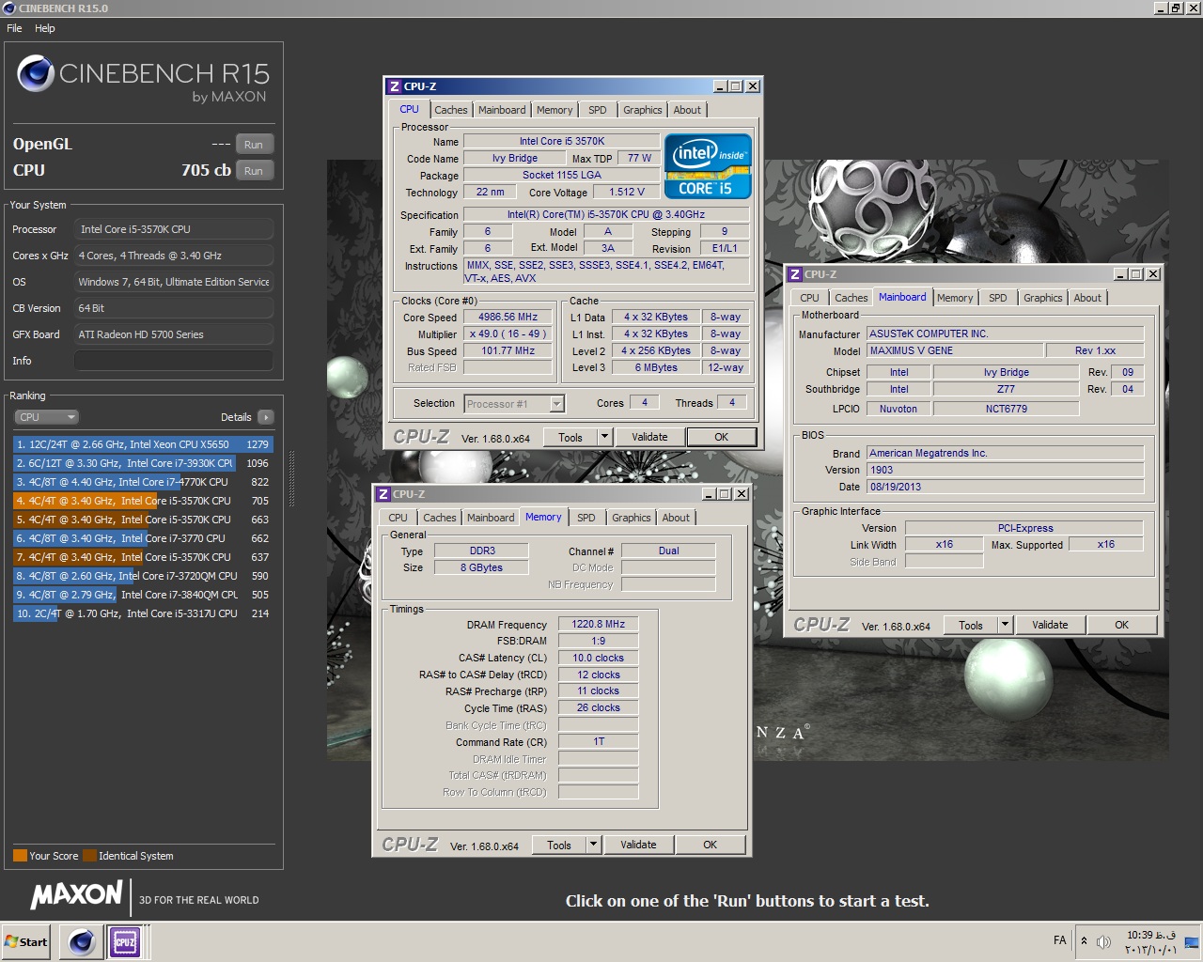Click the Info input field
This screenshot has width=1203, height=962.
(x=174, y=361)
